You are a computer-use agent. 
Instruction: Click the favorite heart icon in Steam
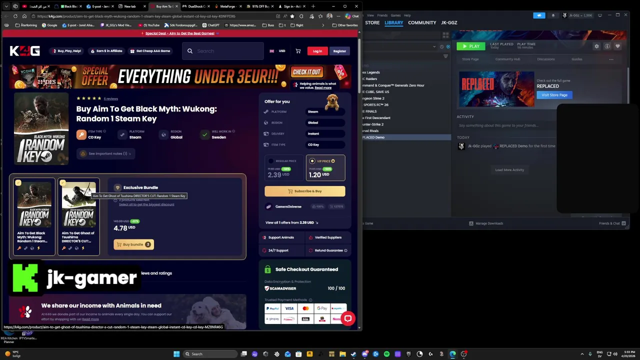pos(617,46)
